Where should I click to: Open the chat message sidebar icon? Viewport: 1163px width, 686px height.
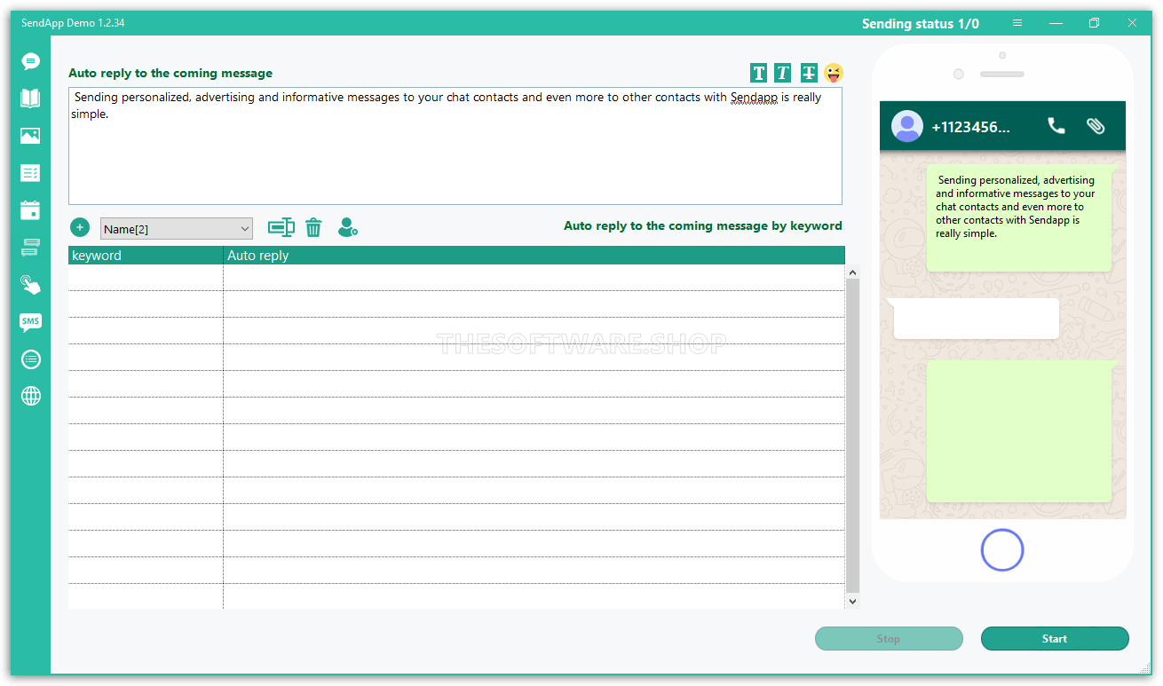coord(31,61)
